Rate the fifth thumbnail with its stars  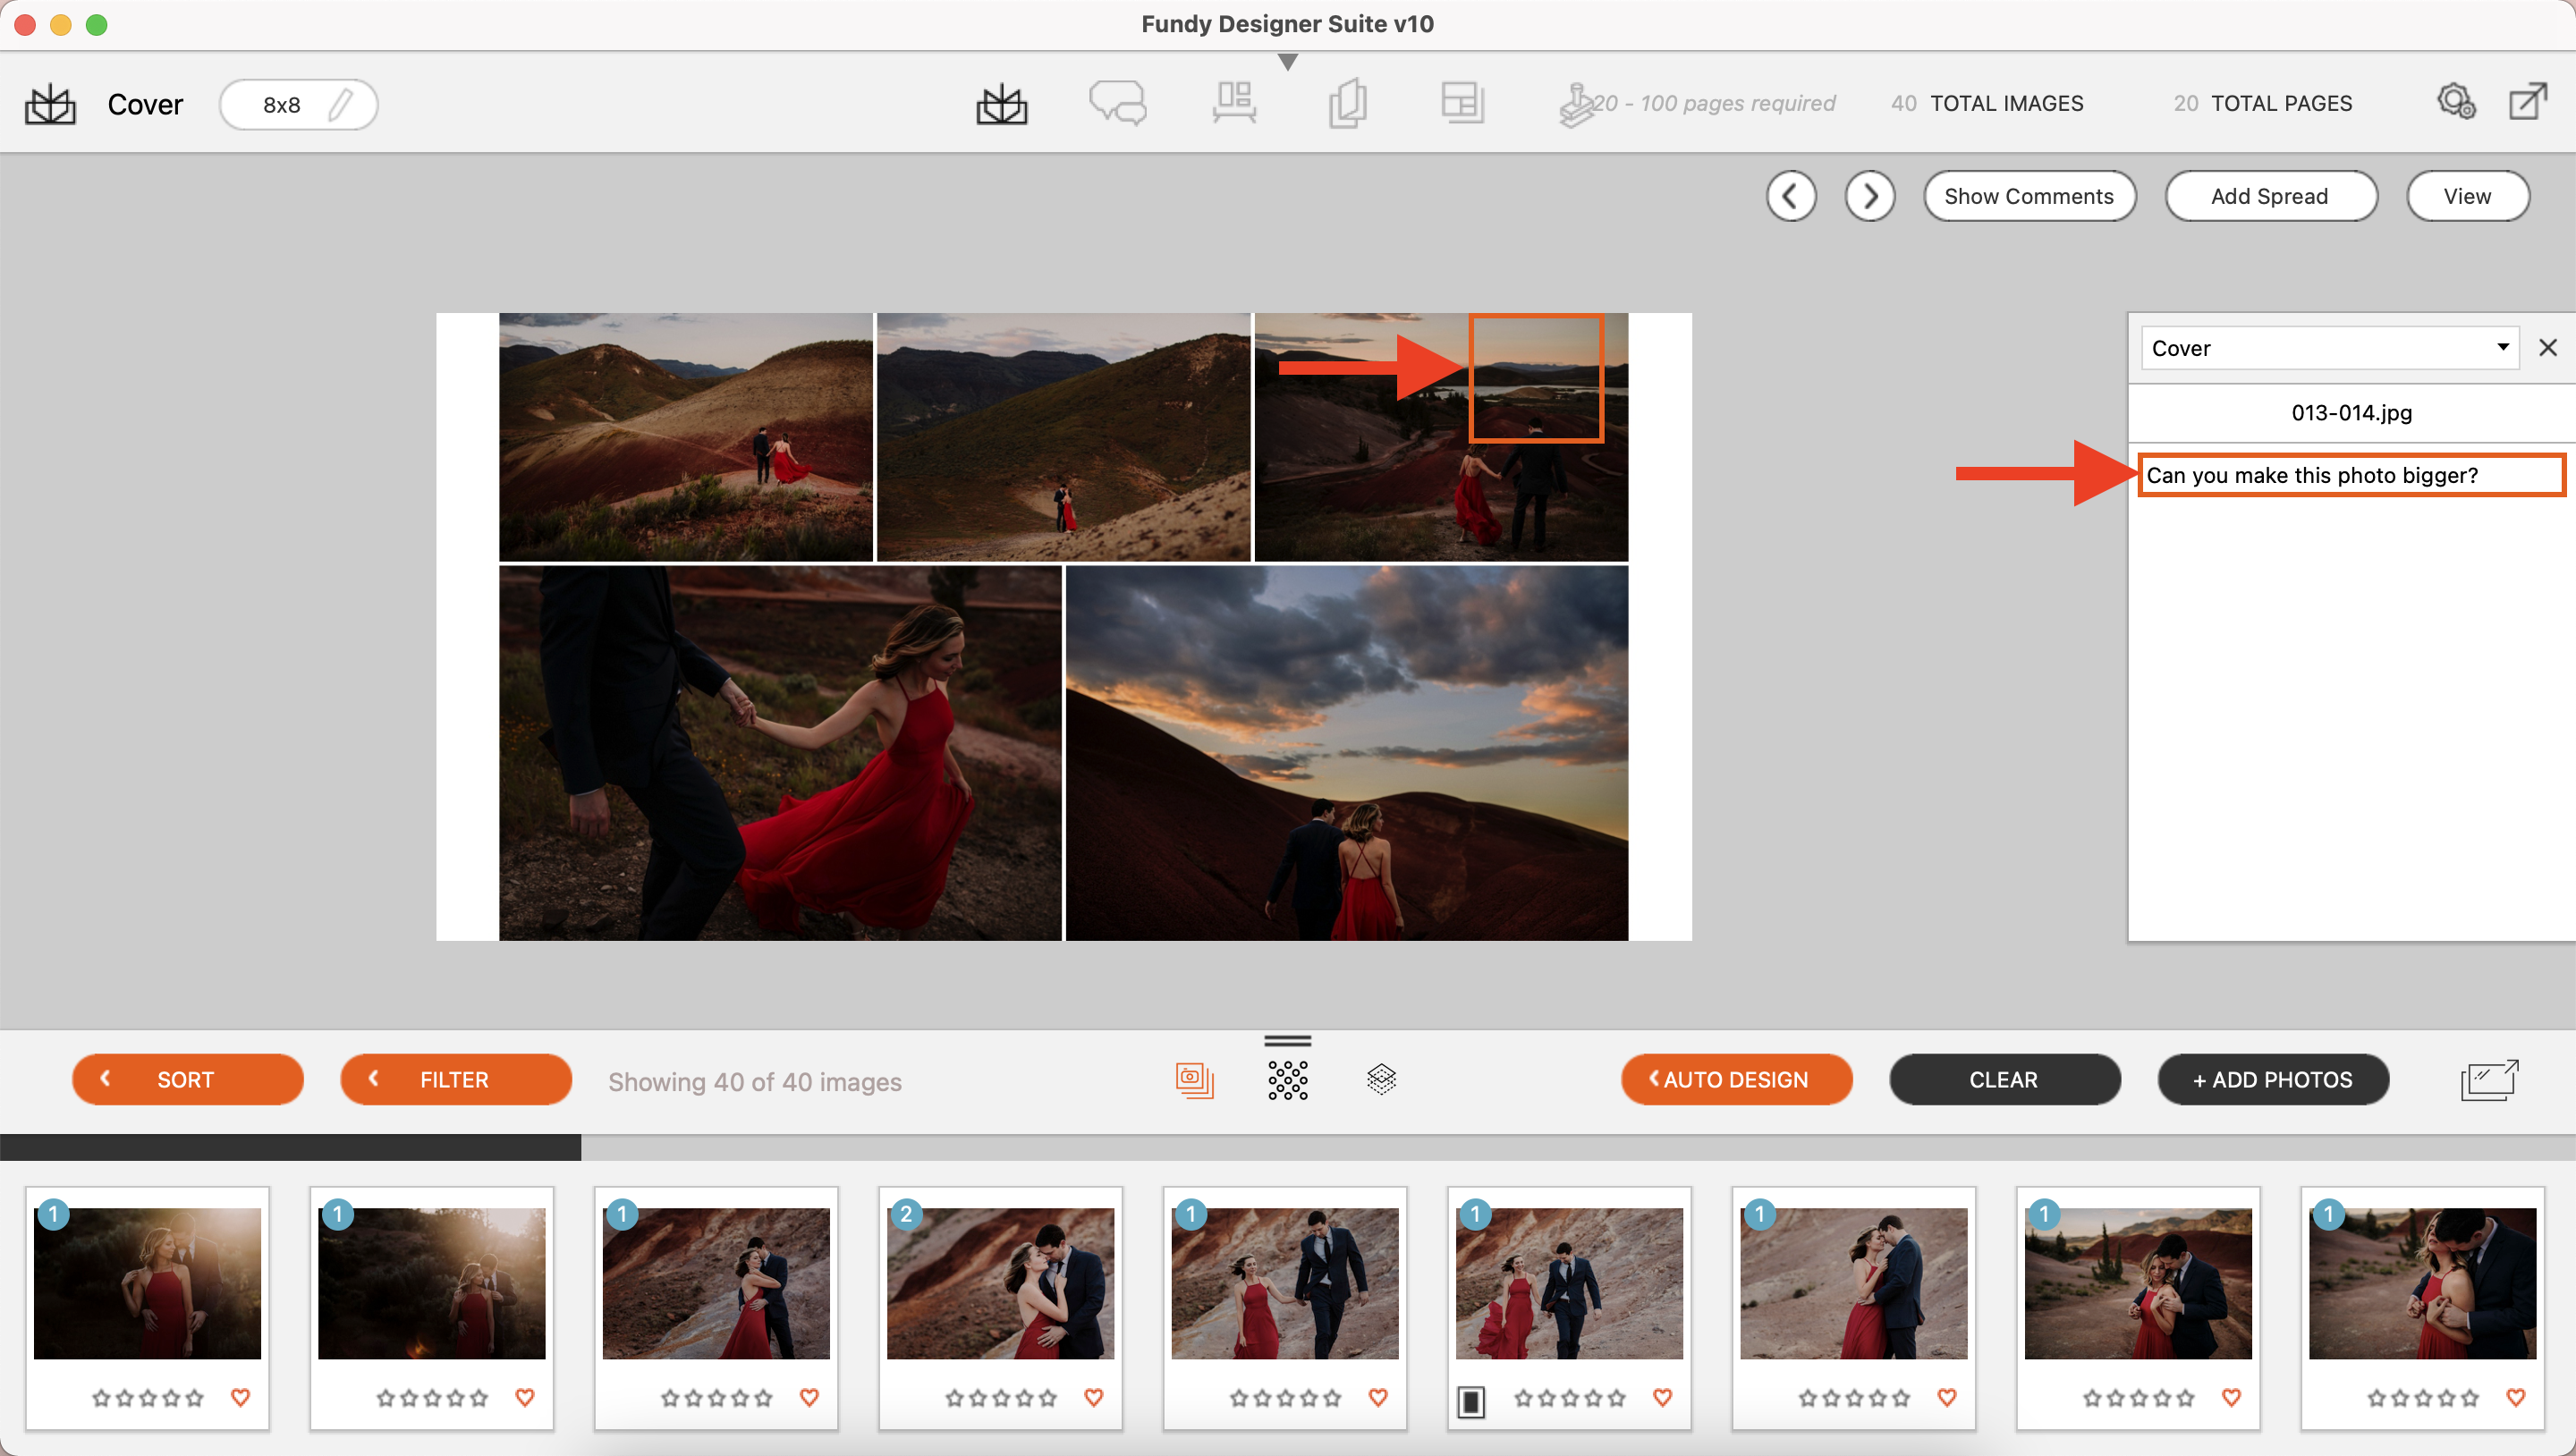(1285, 1398)
